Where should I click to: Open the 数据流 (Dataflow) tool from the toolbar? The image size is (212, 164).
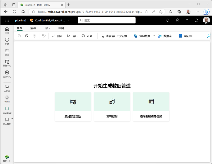coord(164,36)
